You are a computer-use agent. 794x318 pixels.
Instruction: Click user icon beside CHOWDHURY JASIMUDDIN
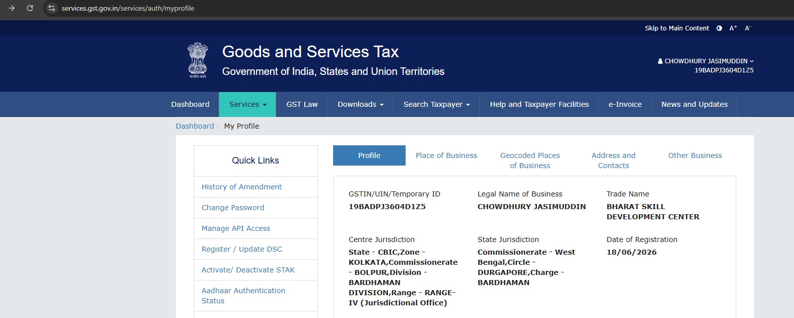tap(660, 61)
